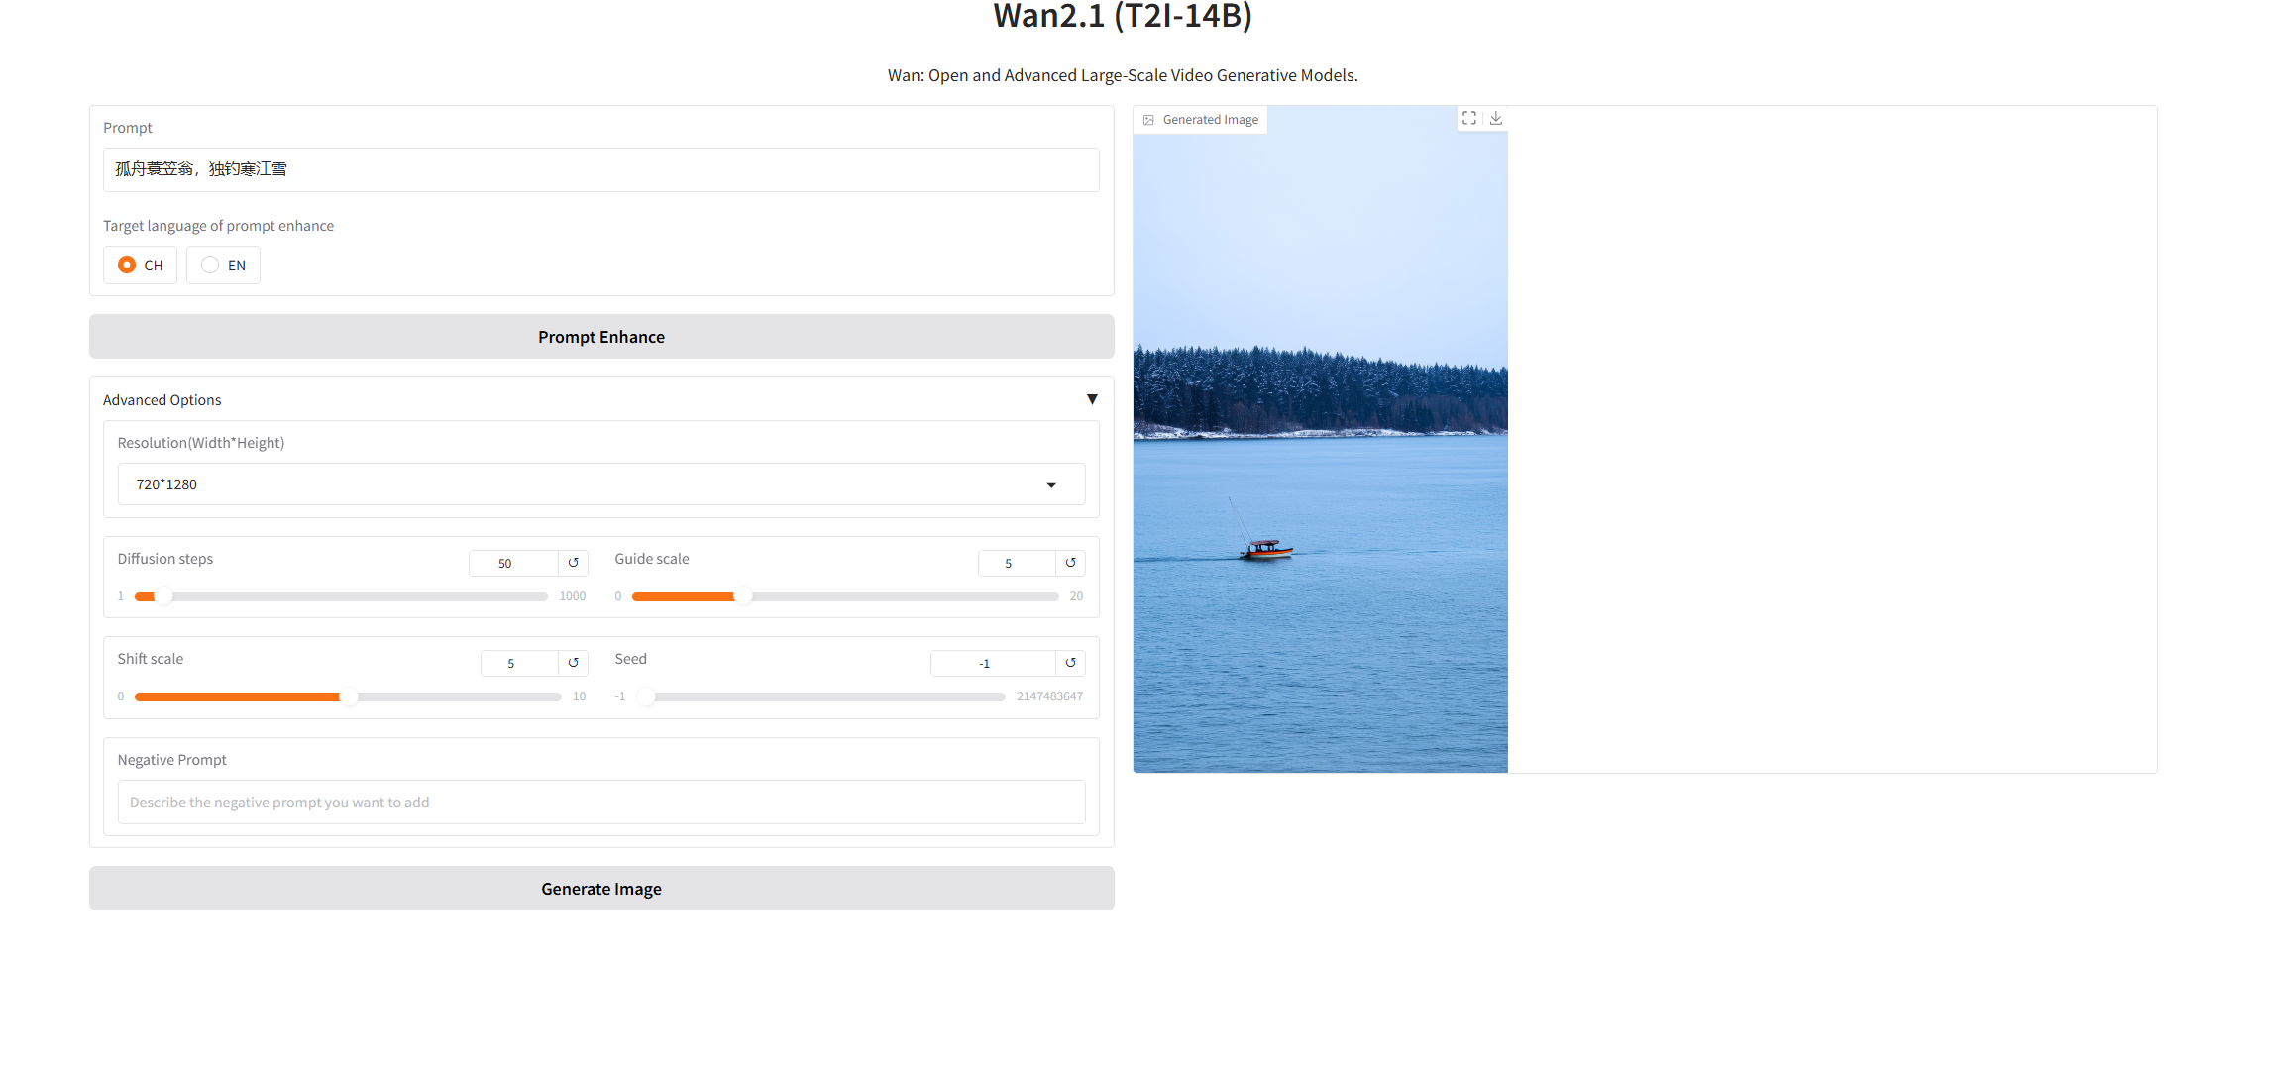Reset the Diffusion steps value

click(573, 563)
